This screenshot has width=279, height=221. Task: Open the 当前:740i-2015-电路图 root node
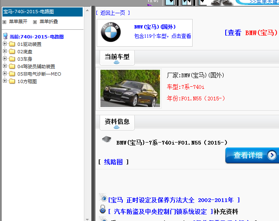[36, 37]
